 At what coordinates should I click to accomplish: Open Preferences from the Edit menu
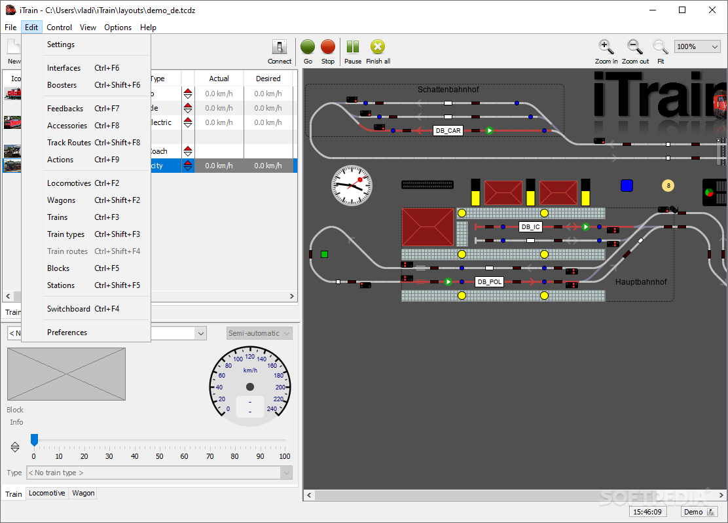coord(67,333)
